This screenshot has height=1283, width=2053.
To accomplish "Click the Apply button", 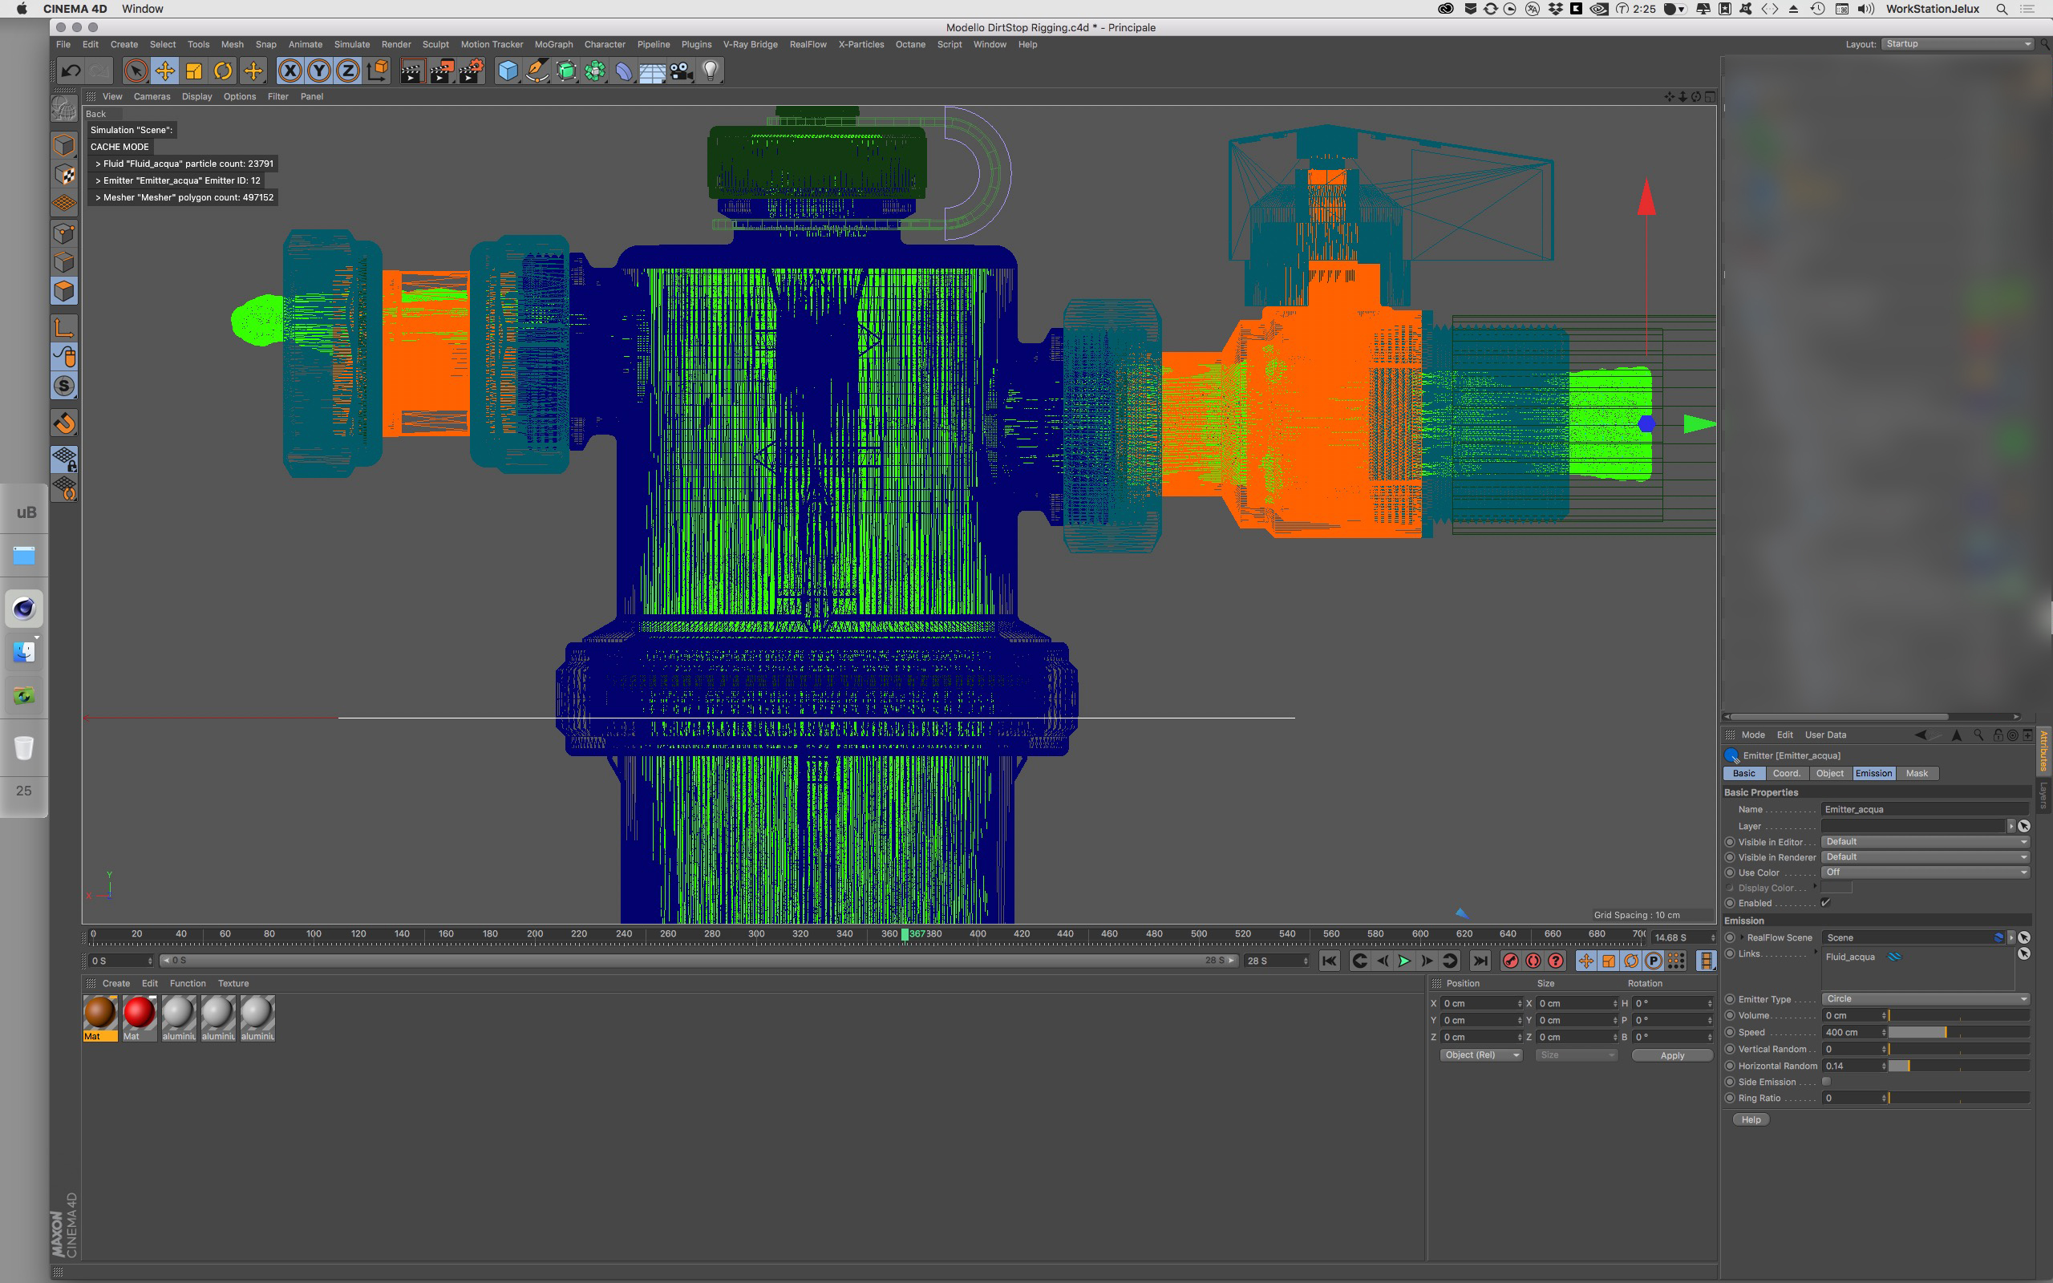I will pos(1671,1055).
